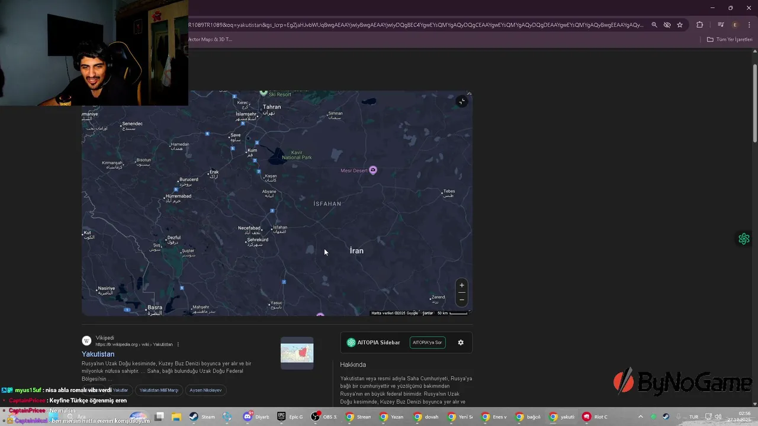Click the Kum city label on the map
Screen dimensions: 758x426
[252, 151]
